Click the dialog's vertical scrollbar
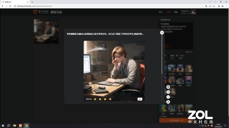This screenshot has height=128, width=229. click(162, 54)
